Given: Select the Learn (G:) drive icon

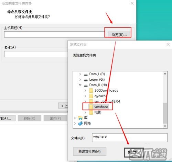Looking at the screenshot, I should point(86,80).
